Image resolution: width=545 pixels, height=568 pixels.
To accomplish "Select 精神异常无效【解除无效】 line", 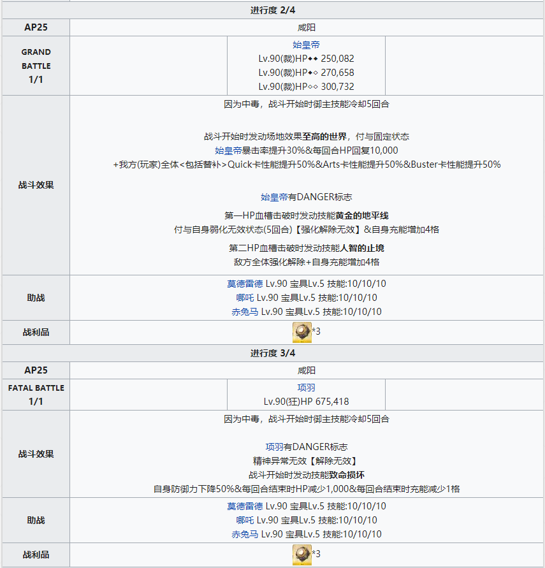I will (306, 461).
